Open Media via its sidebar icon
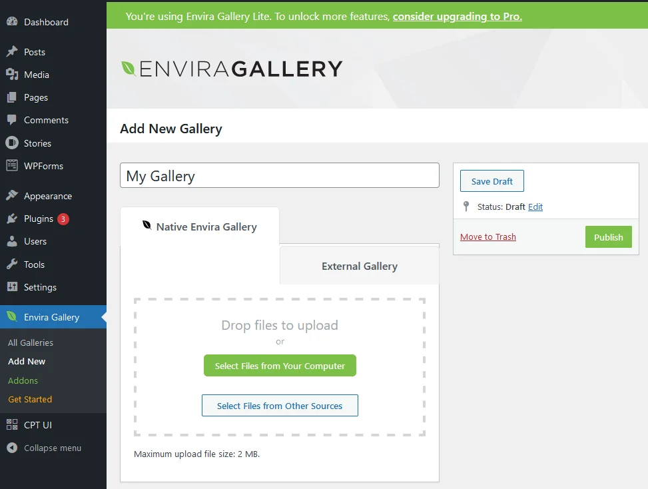Image resolution: width=648 pixels, height=489 pixels. tap(12, 75)
